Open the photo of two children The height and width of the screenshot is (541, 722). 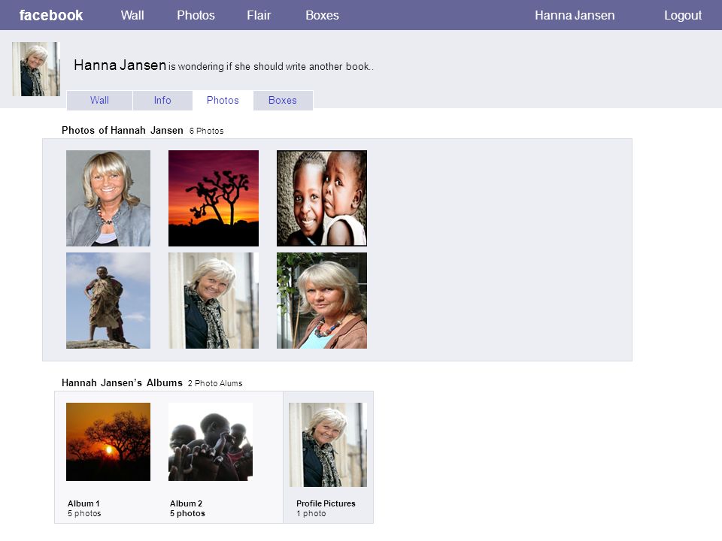322,198
